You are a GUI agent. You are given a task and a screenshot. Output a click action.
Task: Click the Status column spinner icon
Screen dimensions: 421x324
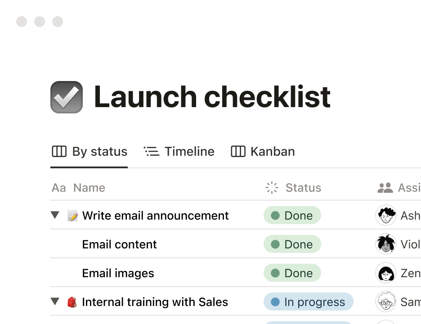[x=272, y=188]
